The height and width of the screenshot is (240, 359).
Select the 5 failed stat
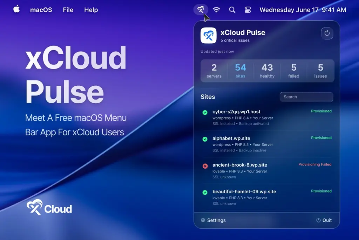coord(294,71)
